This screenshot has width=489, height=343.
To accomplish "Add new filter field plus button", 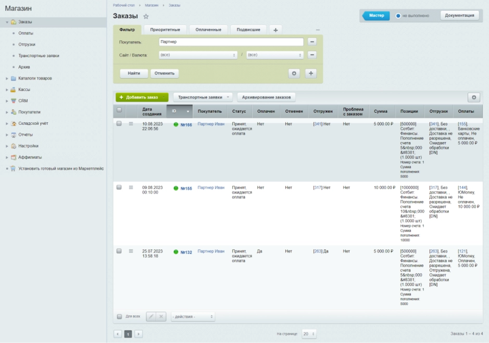I will click(x=311, y=73).
